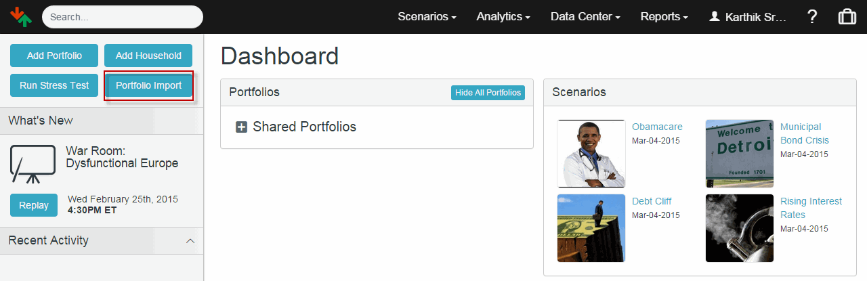Open the Analytics dropdown menu
The width and height of the screenshot is (867, 281).
503,17
